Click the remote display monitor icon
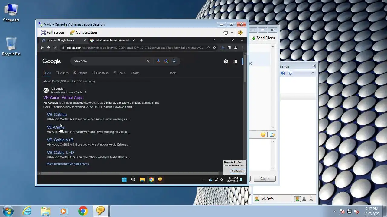This screenshot has height=217, width=387. tap(225, 33)
